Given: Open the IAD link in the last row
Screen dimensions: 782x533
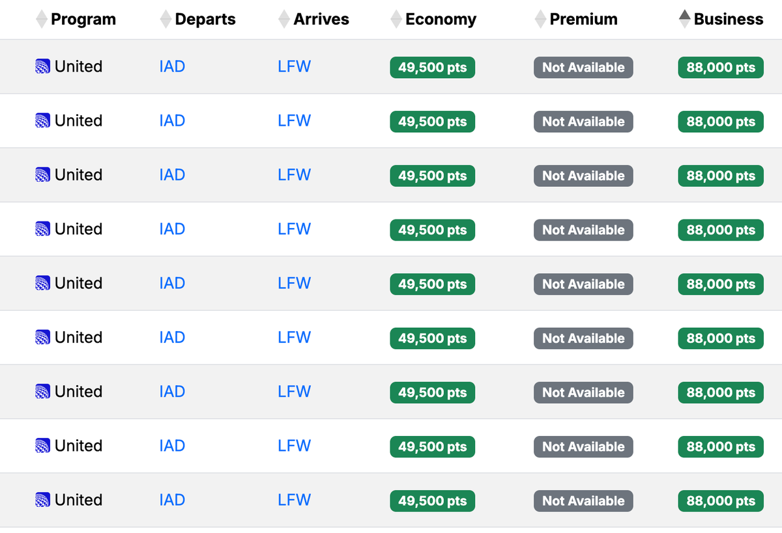Looking at the screenshot, I should click(x=171, y=500).
